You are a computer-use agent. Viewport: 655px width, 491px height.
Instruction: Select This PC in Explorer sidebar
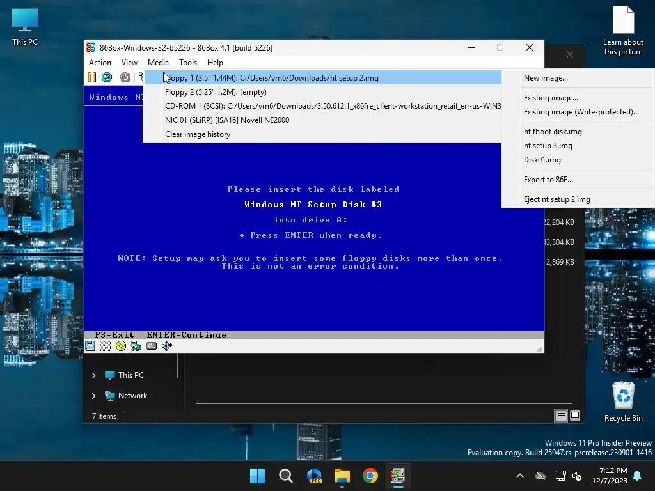click(130, 375)
